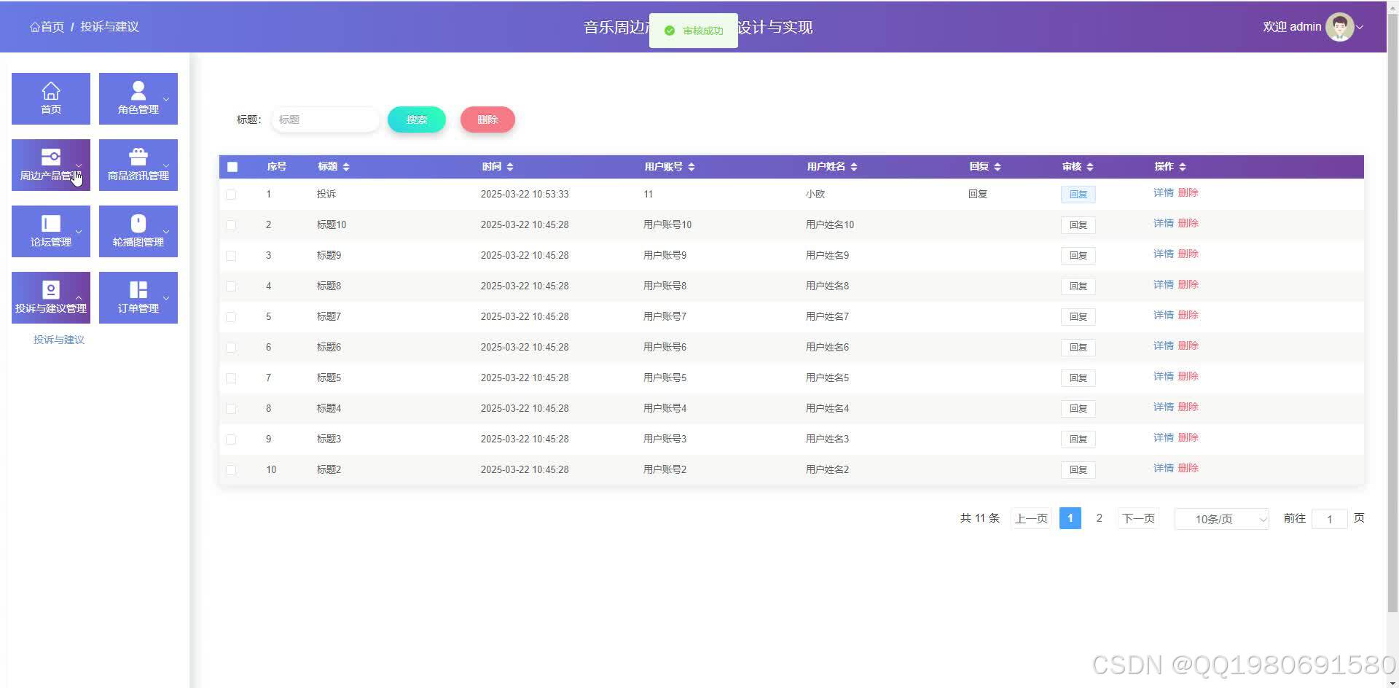Go to 下一页
1399x688 pixels.
pyautogui.click(x=1138, y=518)
